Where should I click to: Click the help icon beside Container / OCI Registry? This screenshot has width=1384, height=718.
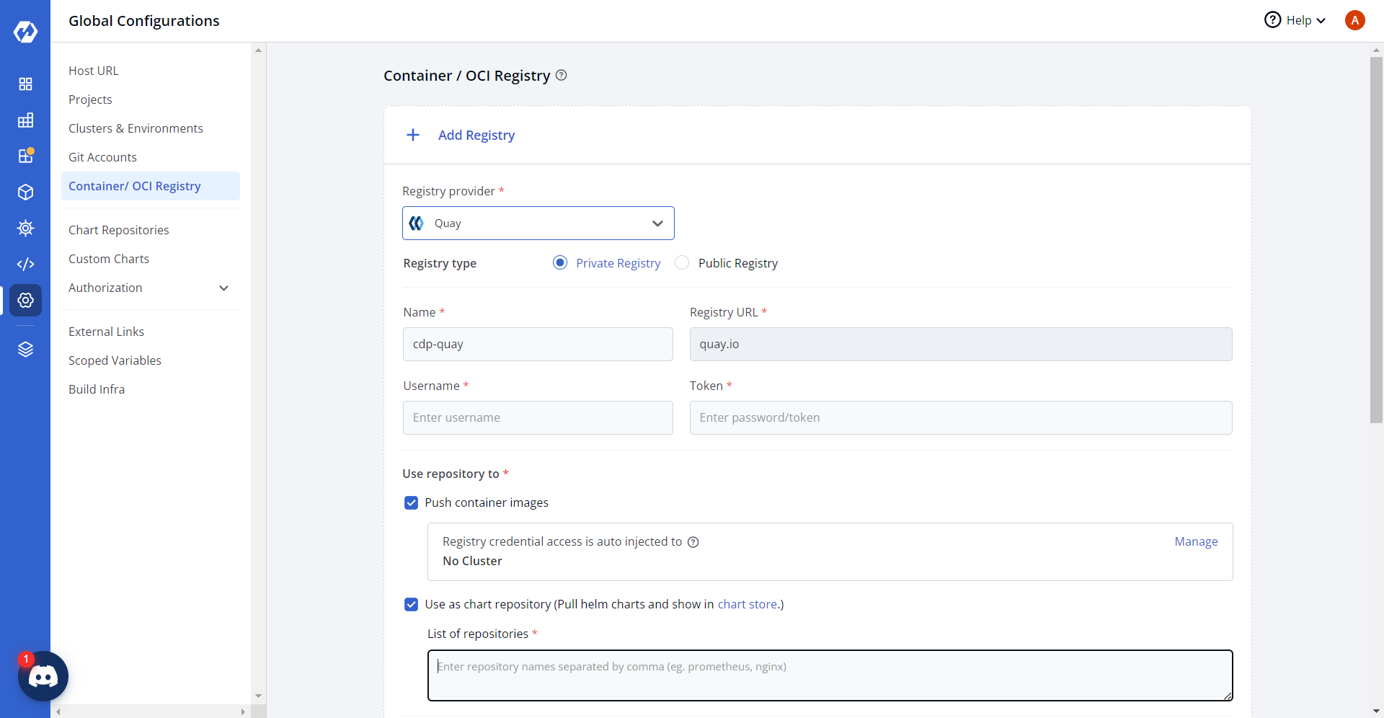coord(562,75)
